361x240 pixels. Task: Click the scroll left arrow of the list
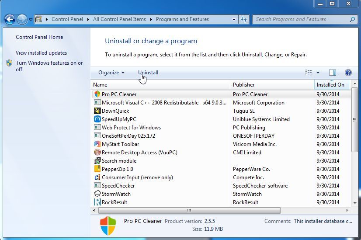pyautogui.click(x=94, y=210)
